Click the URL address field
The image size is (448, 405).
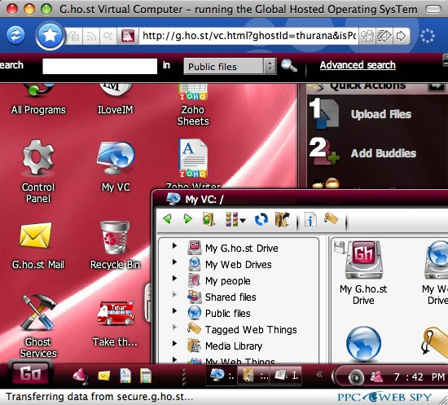[x=248, y=36]
